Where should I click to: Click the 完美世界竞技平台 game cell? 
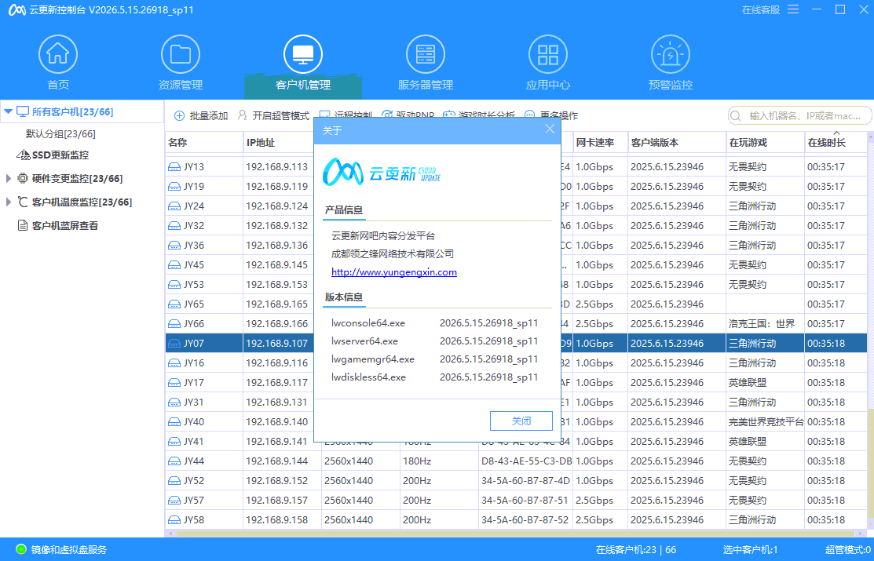(x=766, y=421)
